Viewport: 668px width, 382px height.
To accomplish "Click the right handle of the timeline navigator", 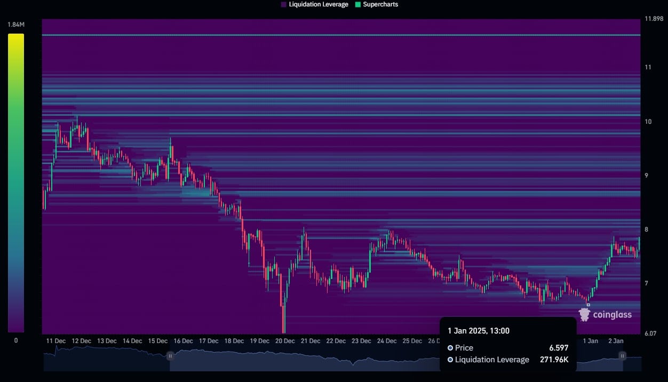I will (x=622, y=356).
